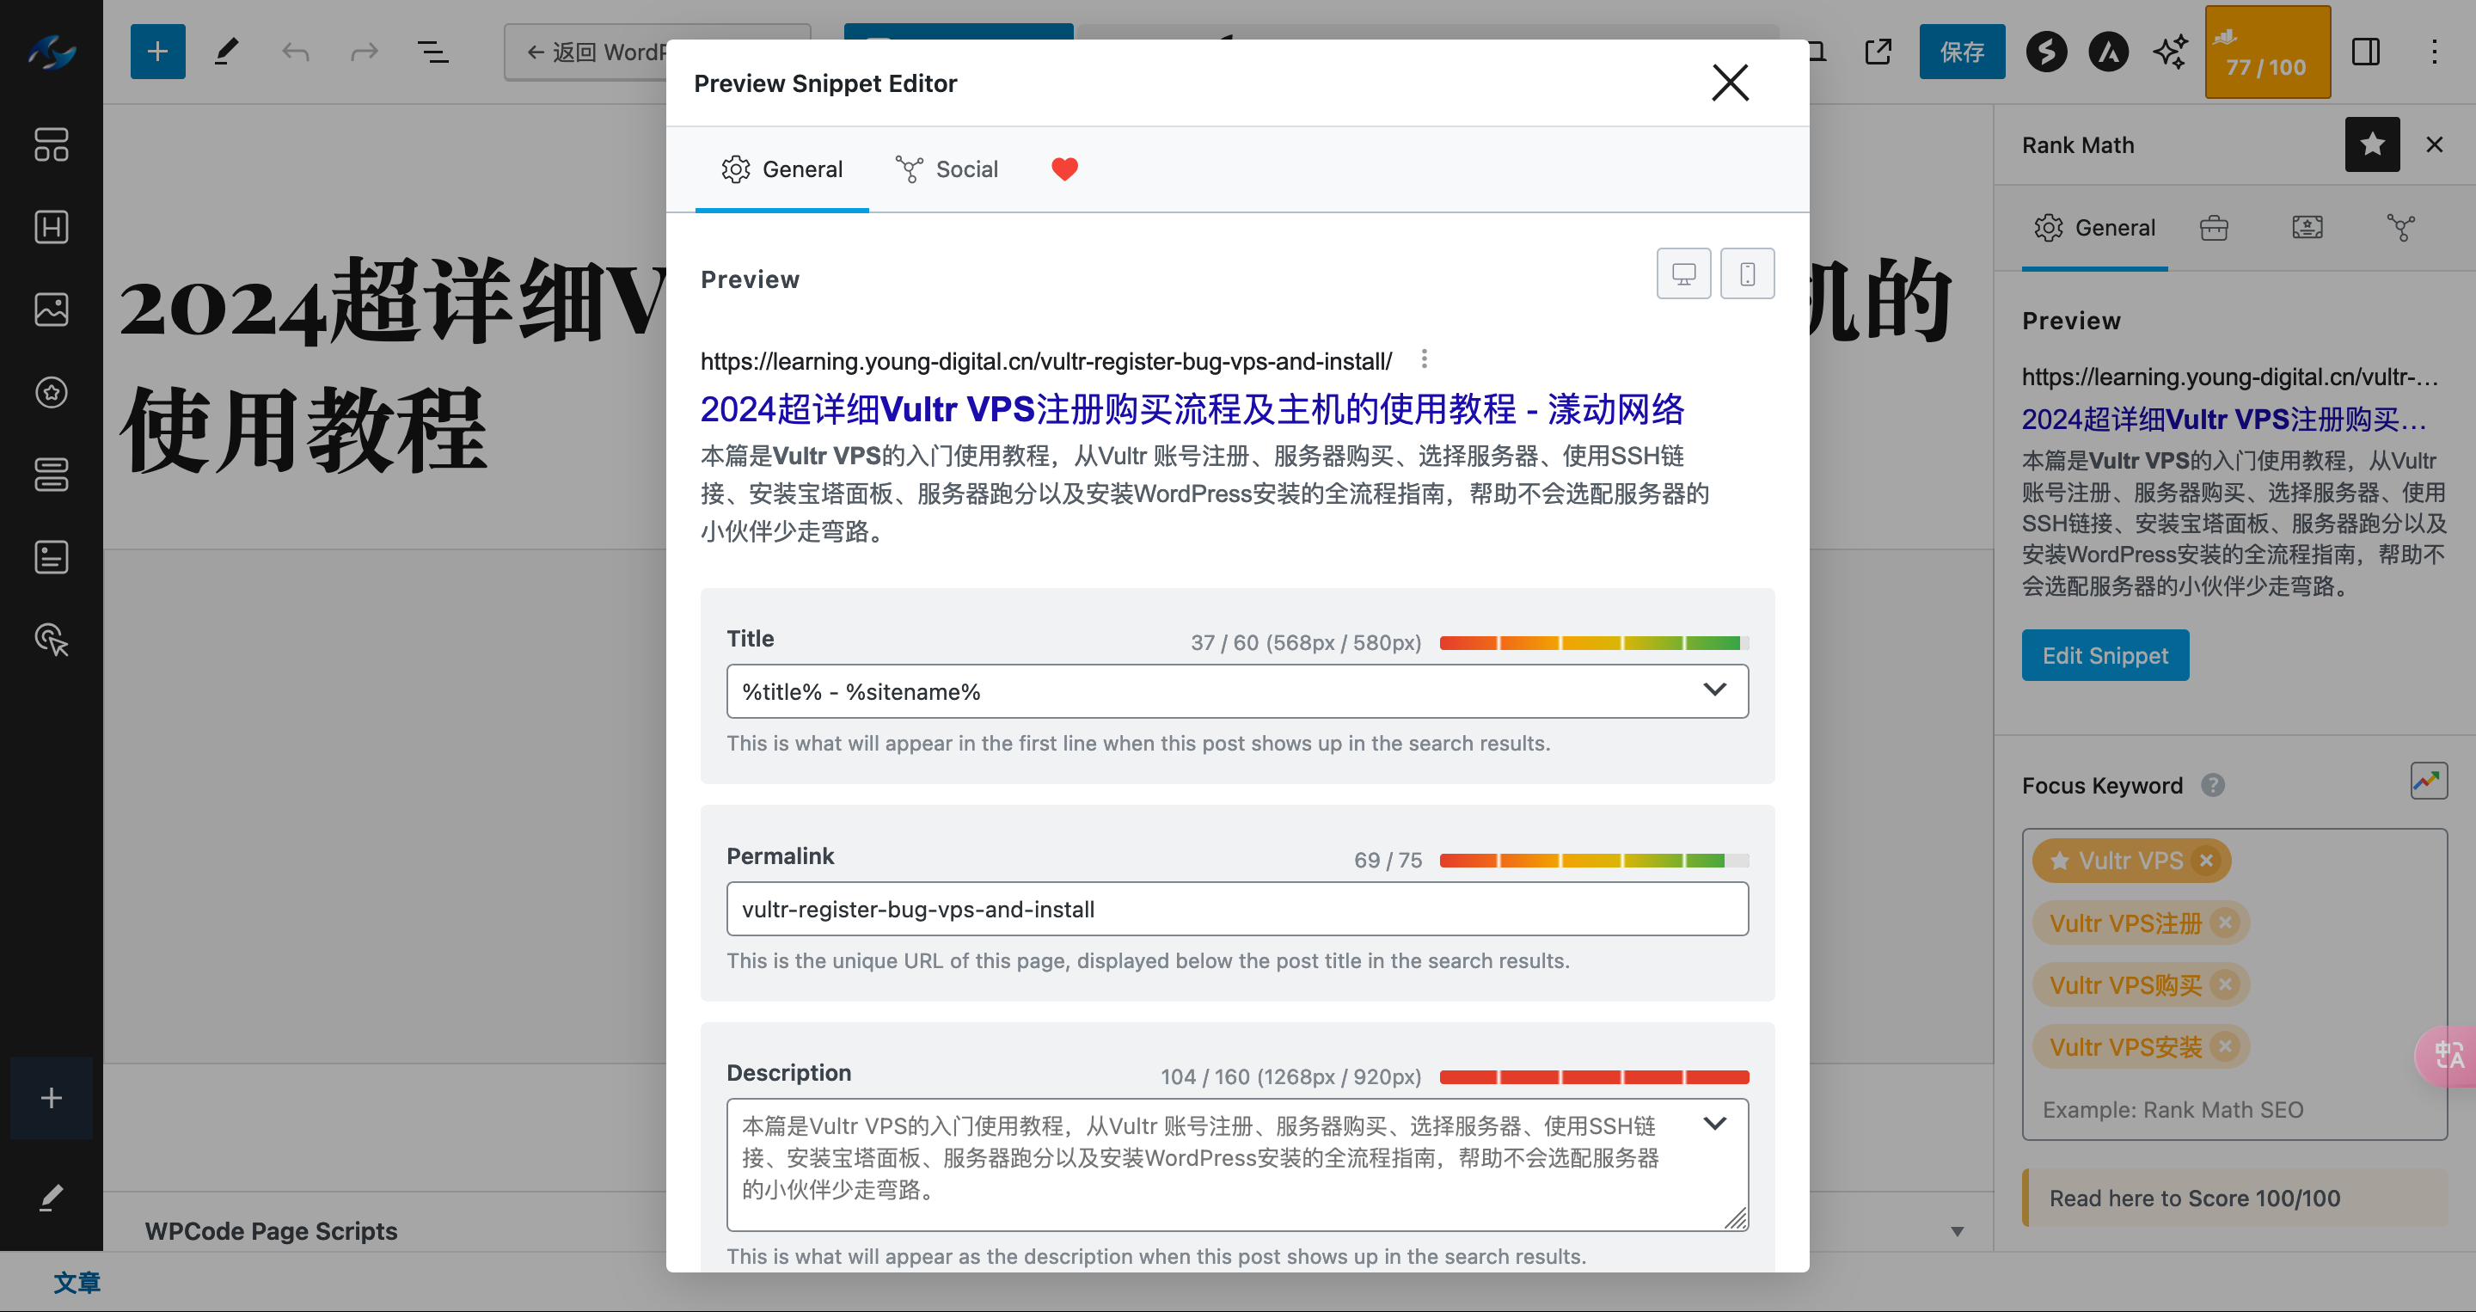Remove the Vultr VPS注册 keyword tag
This screenshot has width=2476, height=1312.
click(2225, 923)
